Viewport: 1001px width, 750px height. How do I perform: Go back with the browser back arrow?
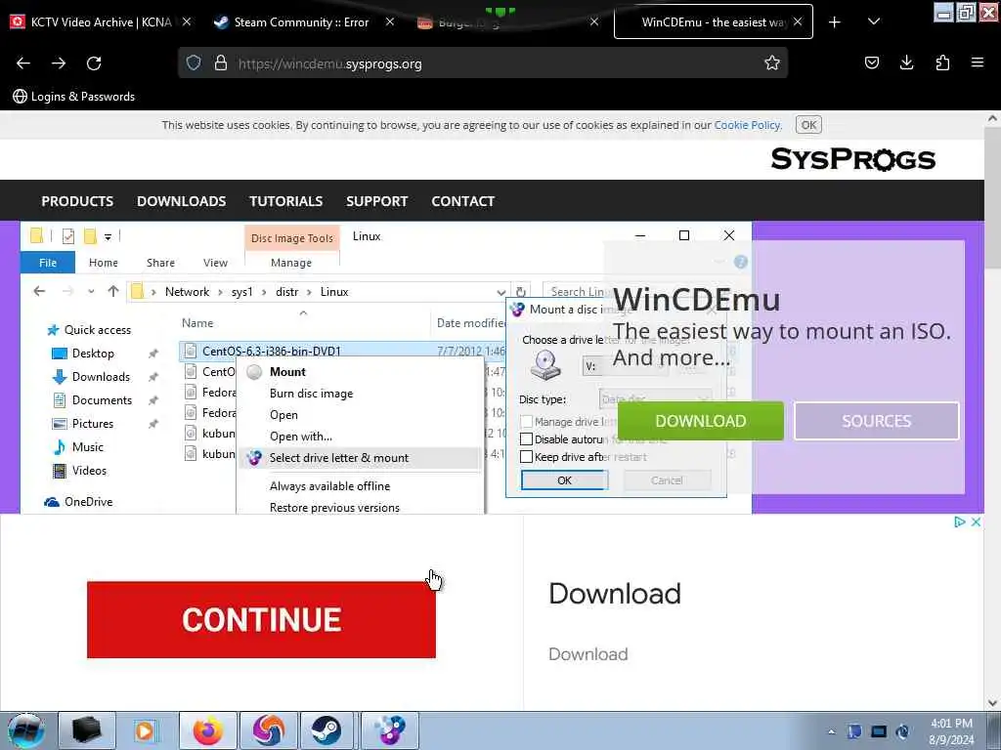click(23, 63)
